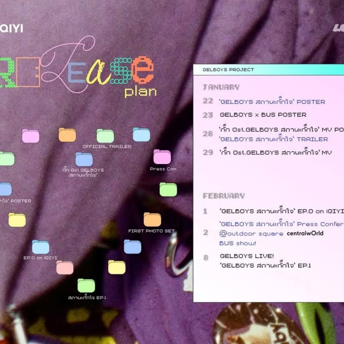Click the unlabeled orange folder

[67, 135]
